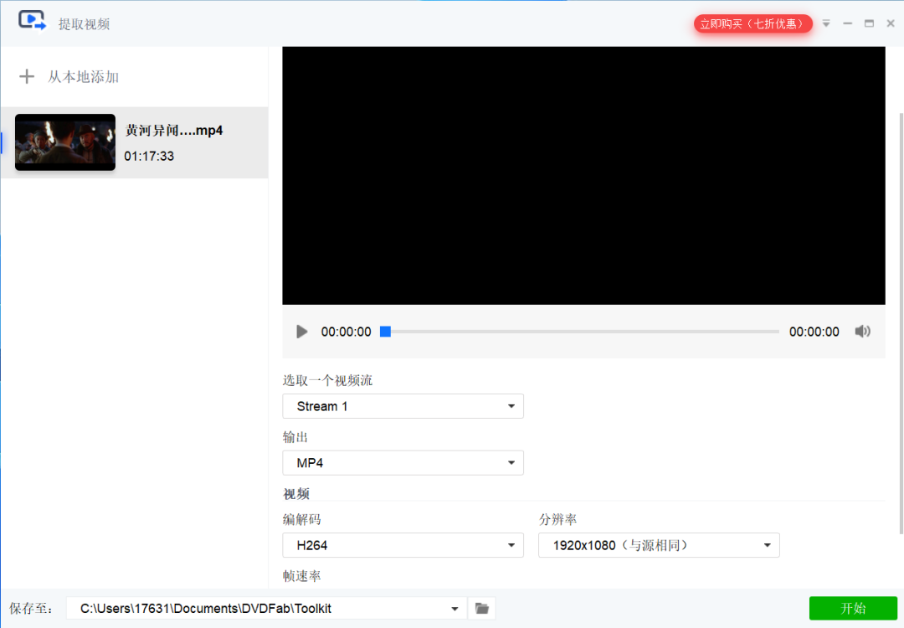
Task: Open the main menu via the funnel arrow icon
Action: coord(825,23)
